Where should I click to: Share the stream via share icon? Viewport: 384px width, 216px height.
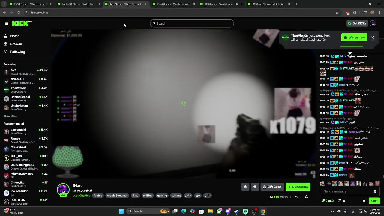tap(297, 197)
